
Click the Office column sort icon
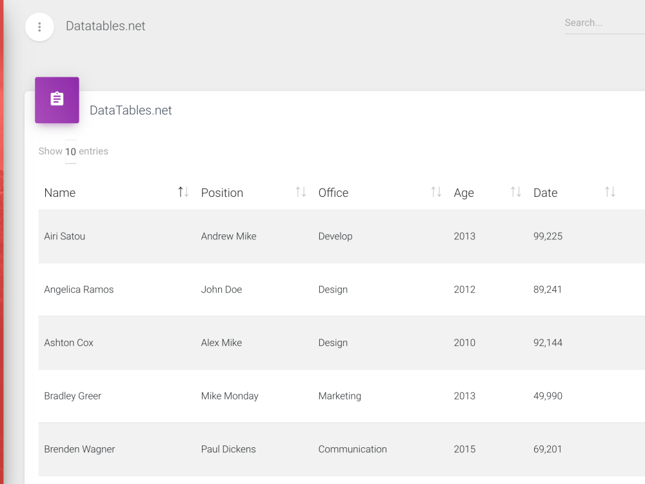tap(436, 192)
